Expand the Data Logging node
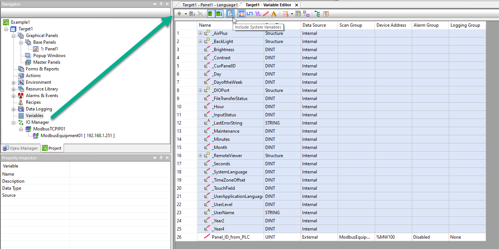Image resolution: width=499 pixels, height=249 pixels. (x=14, y=109)
